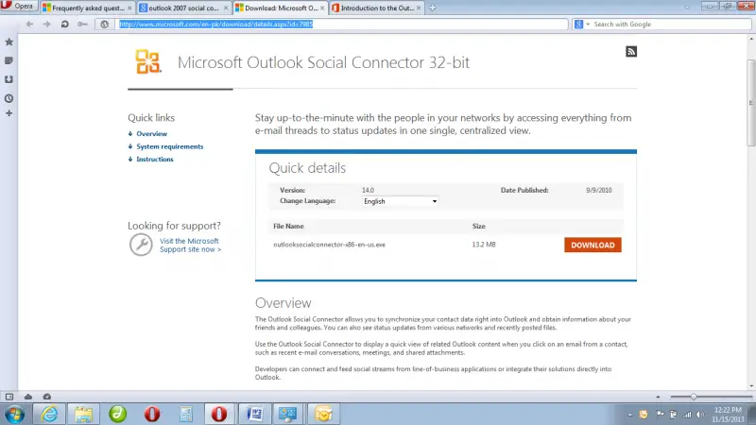Open Microsoft Outlook from taskbar

323,414
